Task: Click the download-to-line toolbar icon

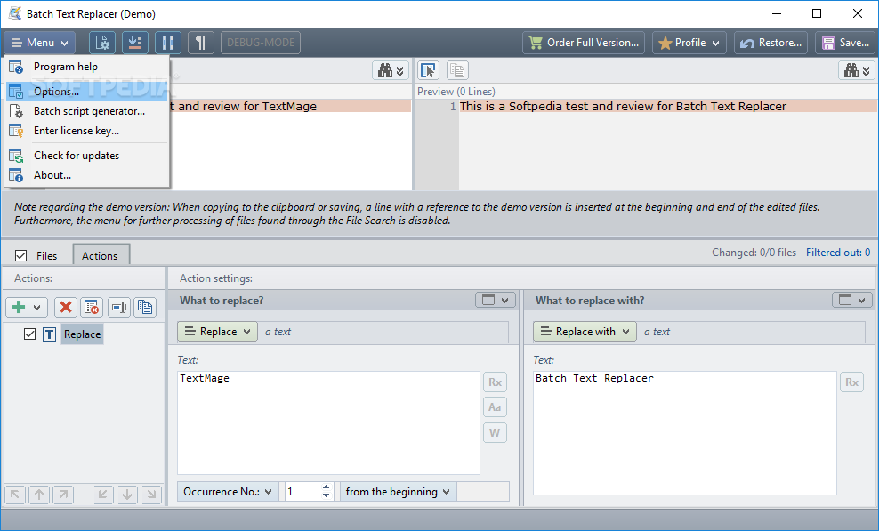Action: click(x=135, y=43)
